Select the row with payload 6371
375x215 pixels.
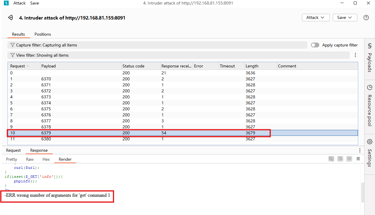(x=183, y=85)
